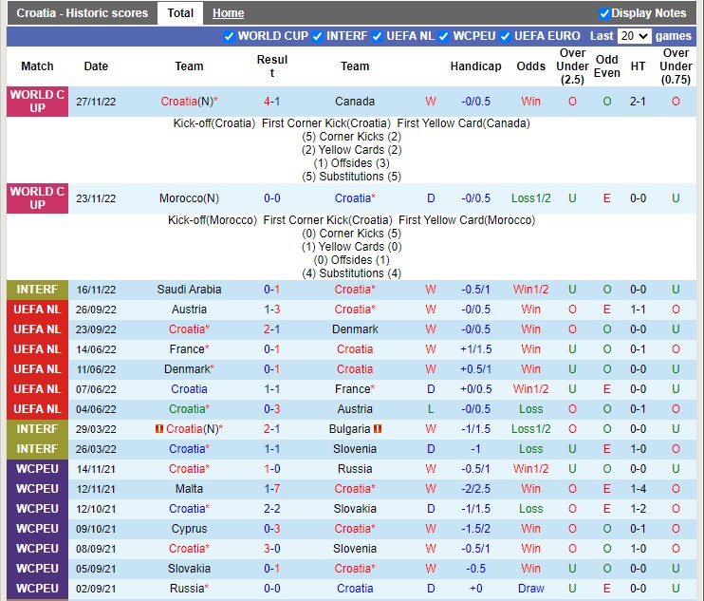Viewport: 704px width, 601px height.
Task: Click the INTERF label for 26/03/22 match
Action: (37, 449)
